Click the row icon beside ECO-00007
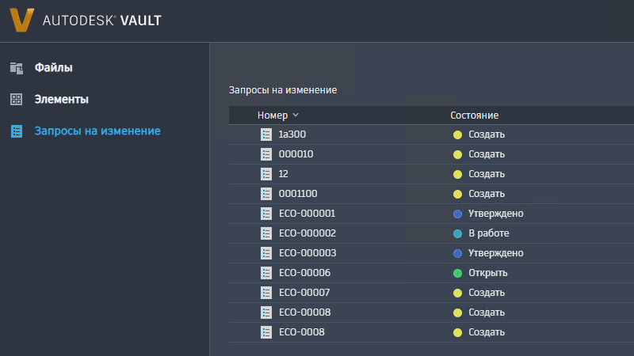This screenshot has width=634, height=356. tap(266, 293)
